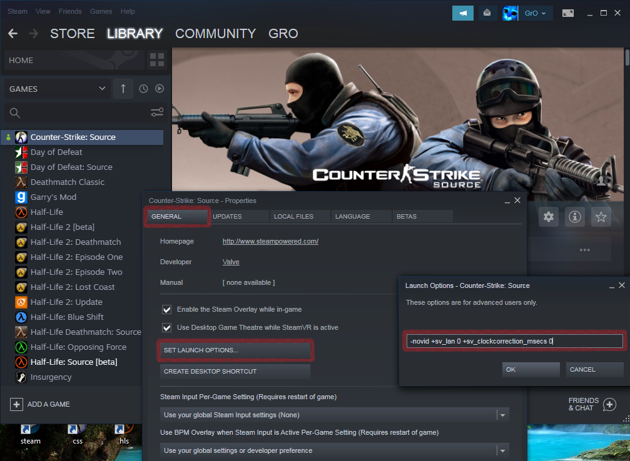This screenshot has height=461, width=630.
Task: Click the library search field
Action: [84, 112]
